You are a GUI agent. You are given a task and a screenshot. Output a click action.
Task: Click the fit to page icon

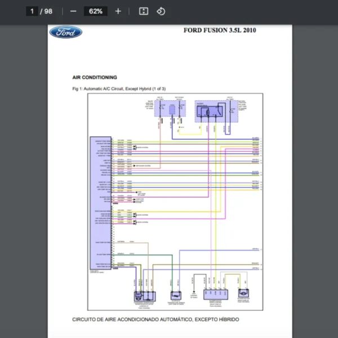(144, 11)
